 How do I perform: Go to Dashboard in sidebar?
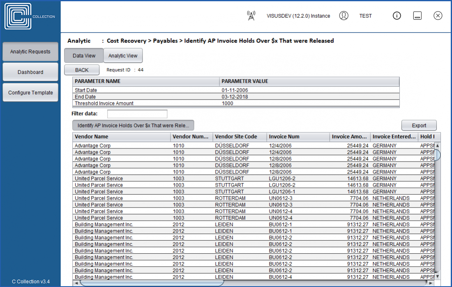tap(30, 72)
